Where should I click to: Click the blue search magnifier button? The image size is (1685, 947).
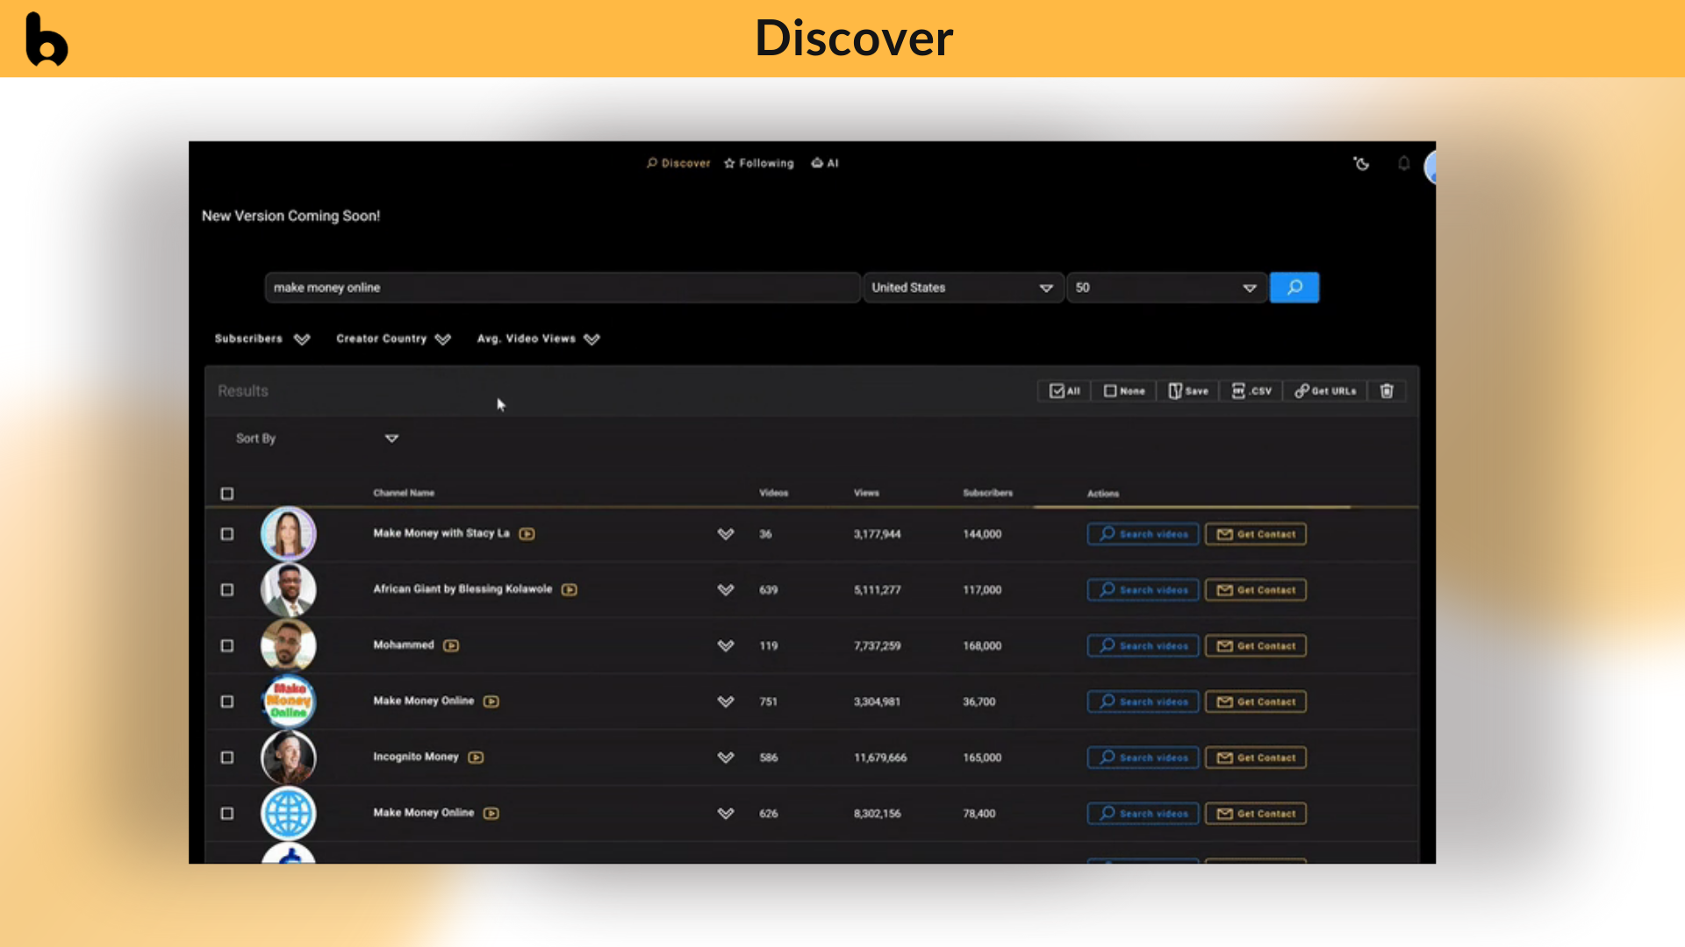coord(1294,288)
